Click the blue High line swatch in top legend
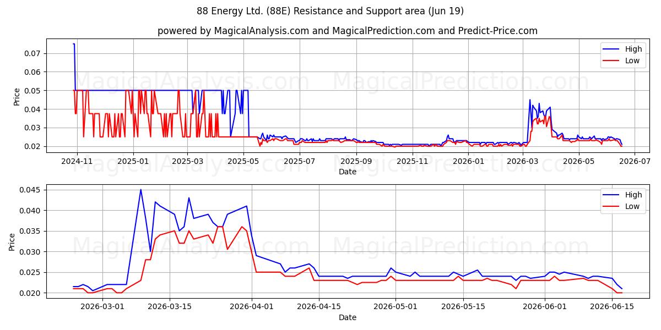This screenshot has height=330, width=661. (612, 50)
